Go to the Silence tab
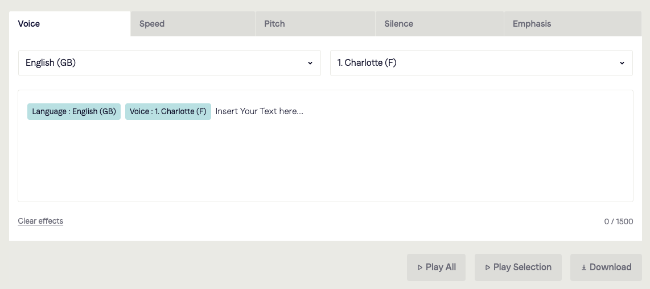 (x=440, y=24)
